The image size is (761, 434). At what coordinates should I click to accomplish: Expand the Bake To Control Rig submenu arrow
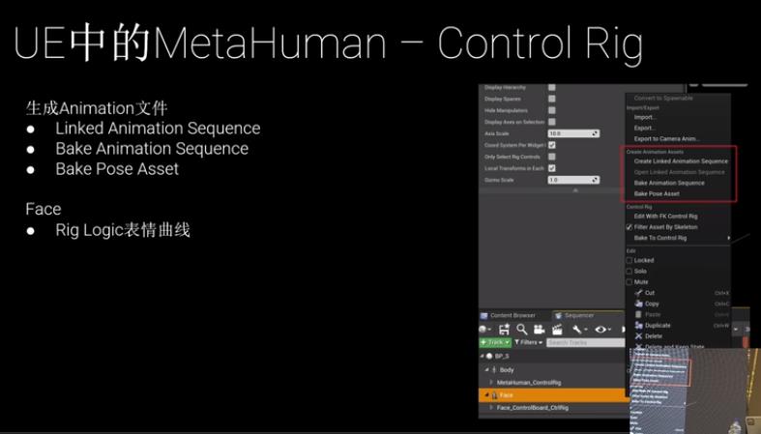point(728,238)
